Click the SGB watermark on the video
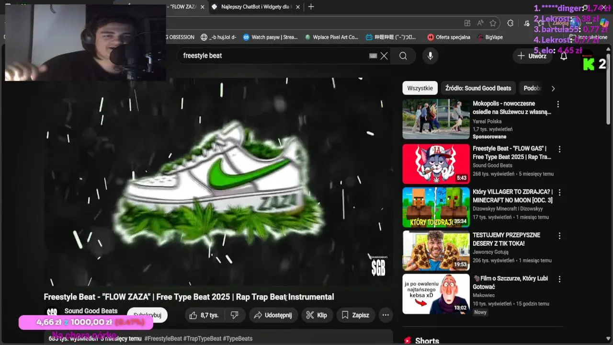The image size is (613, 345). (378, 267)
